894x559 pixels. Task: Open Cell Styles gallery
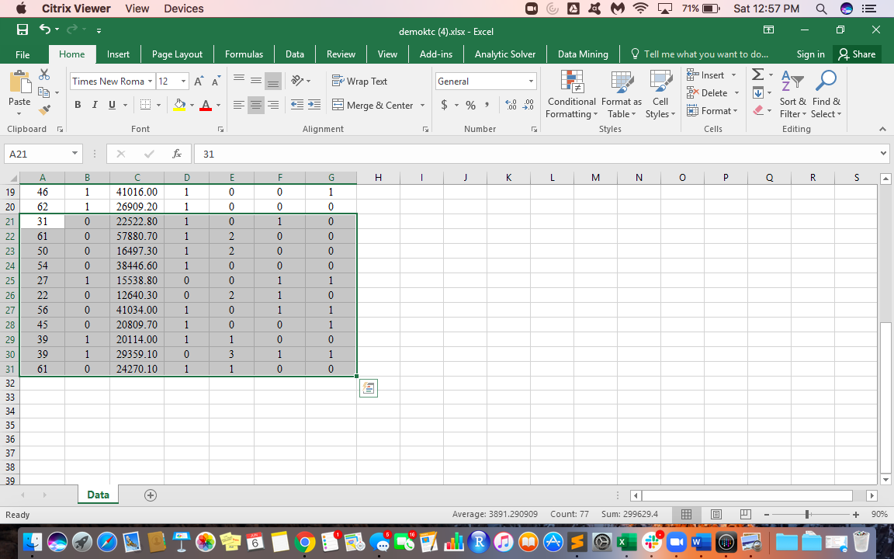(660, 95)
